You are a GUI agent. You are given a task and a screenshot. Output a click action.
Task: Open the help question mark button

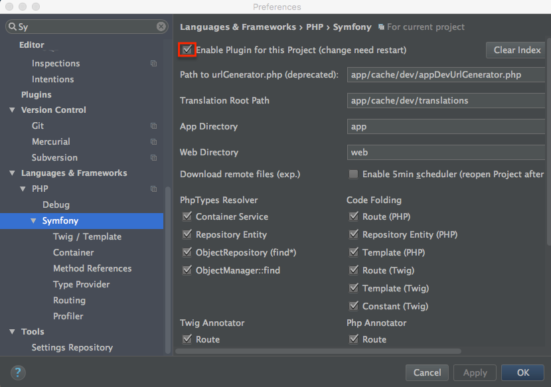pyautogui.click(x=18, y=372)
